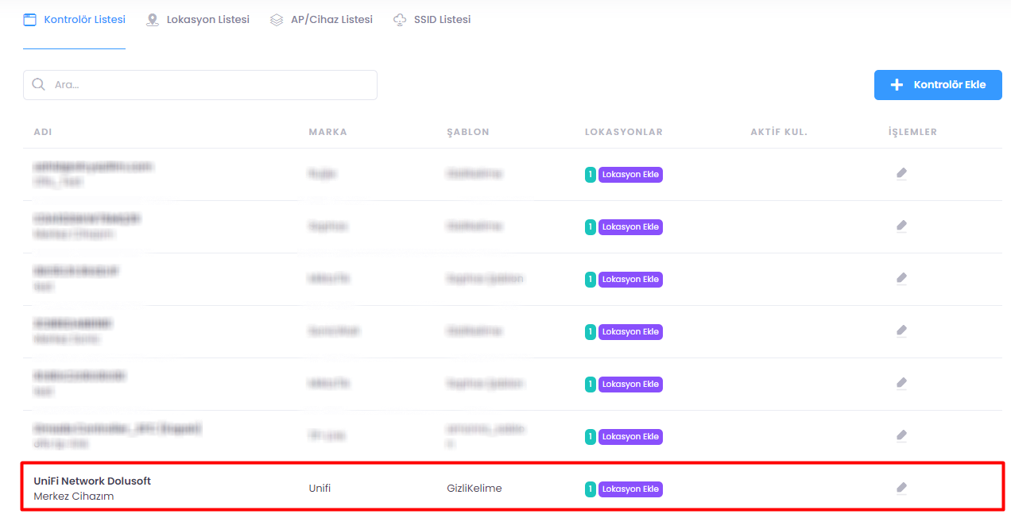Click the edit pencil in the second controller row

pos(901,226)
